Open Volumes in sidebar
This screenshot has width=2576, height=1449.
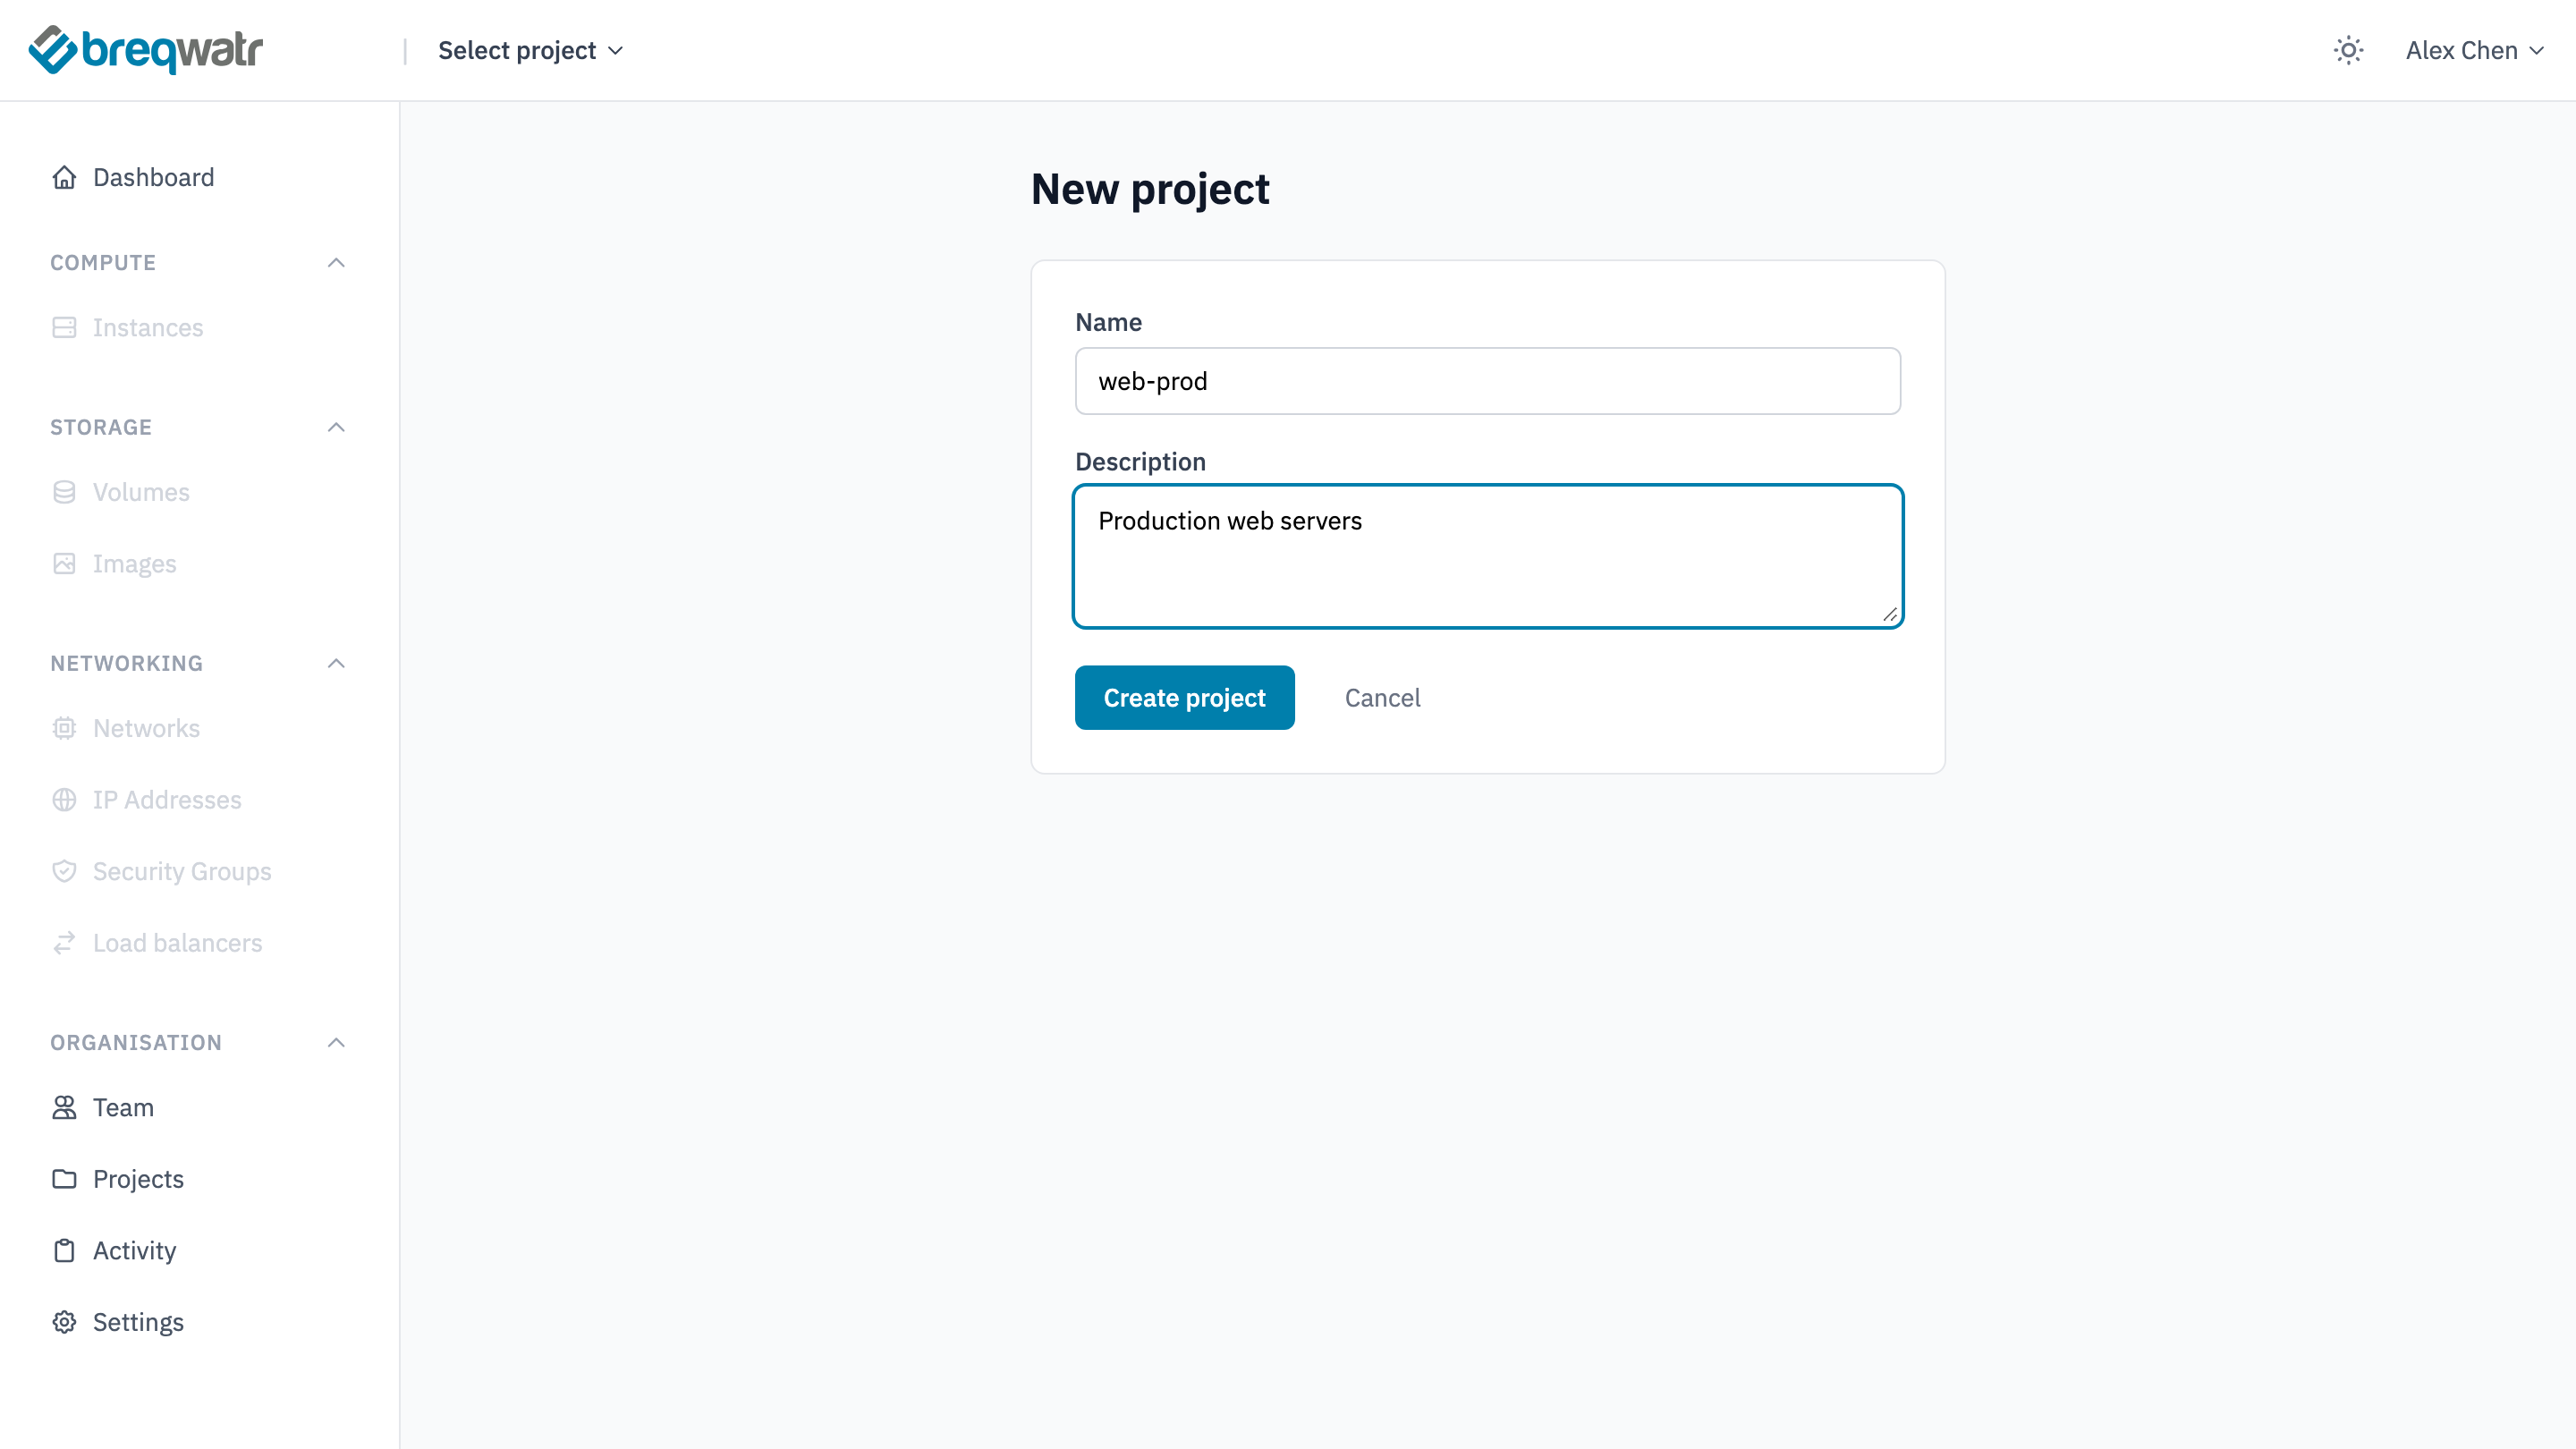141,492
